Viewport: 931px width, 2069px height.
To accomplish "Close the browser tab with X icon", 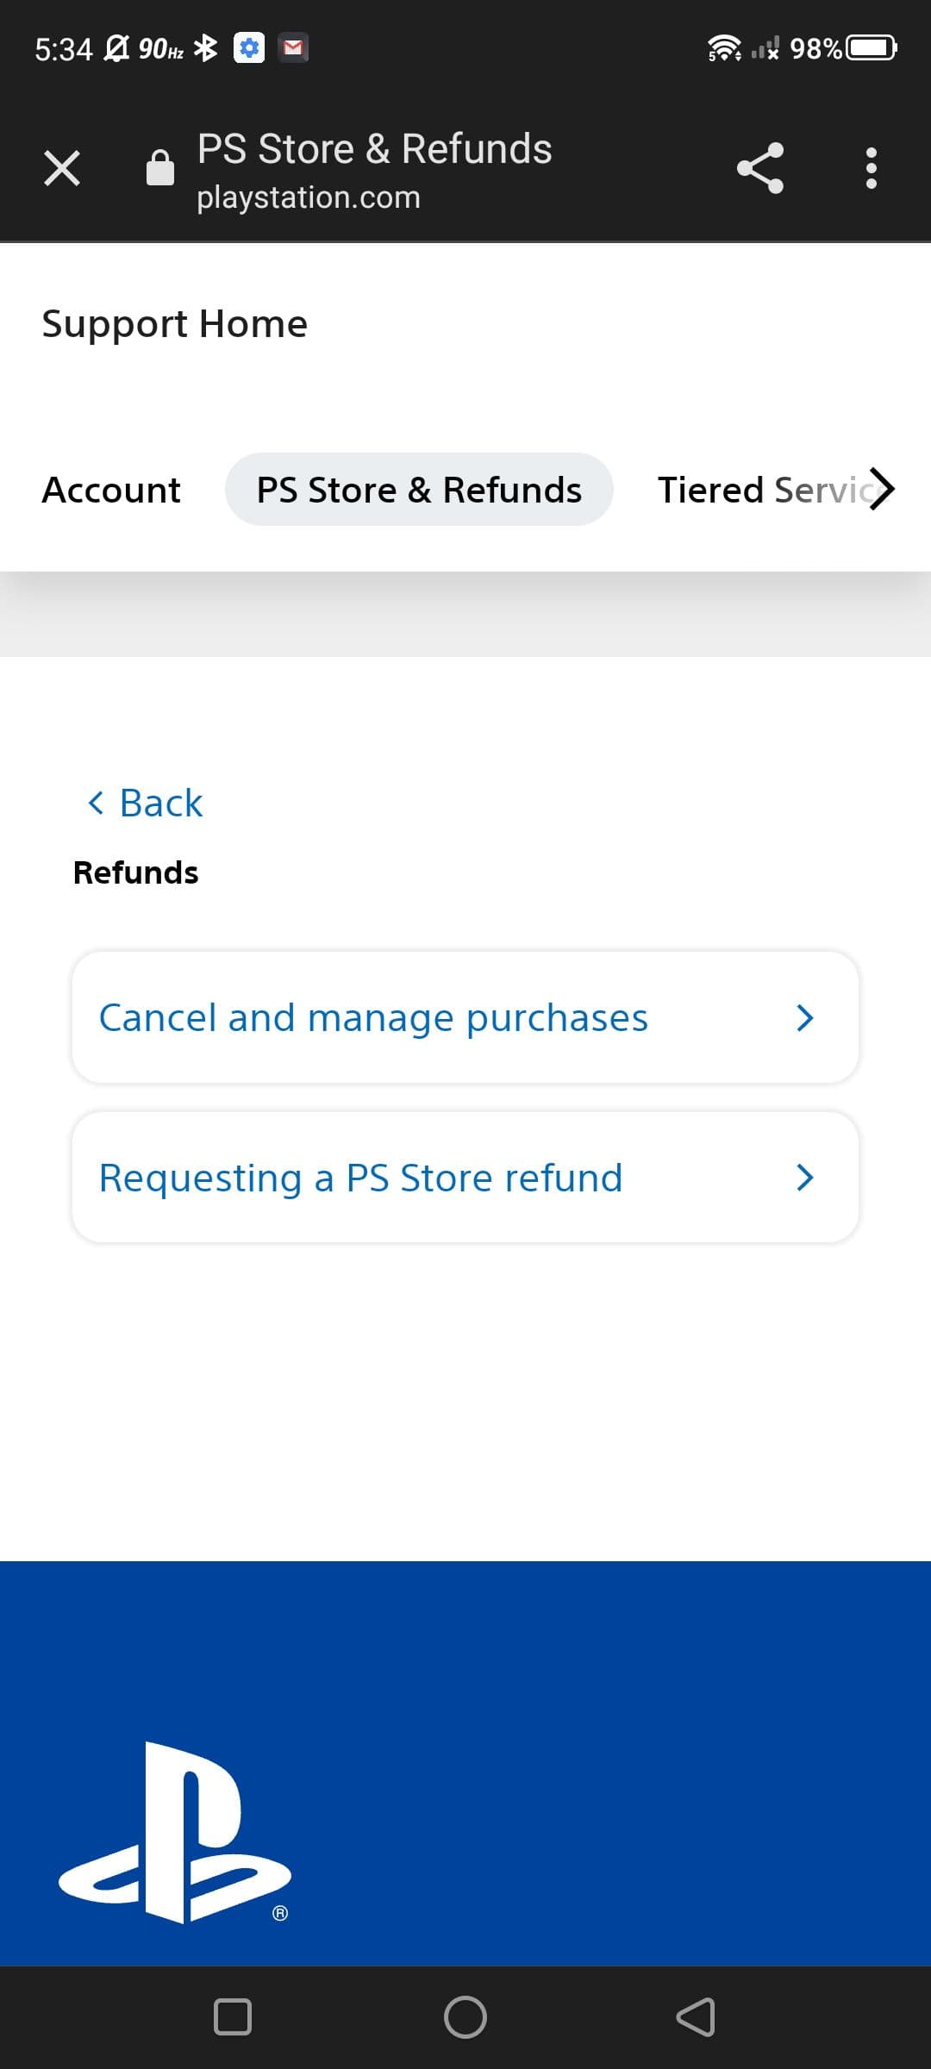I will pos(62,168).
